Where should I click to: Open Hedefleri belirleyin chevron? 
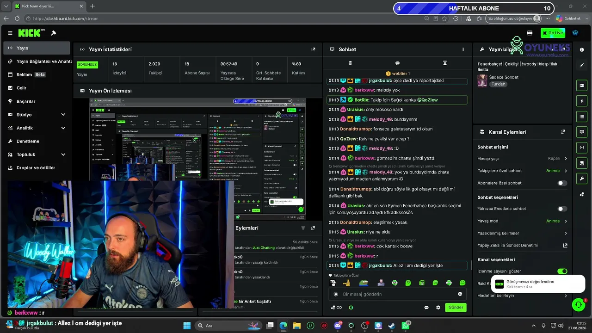coord(566,296)
